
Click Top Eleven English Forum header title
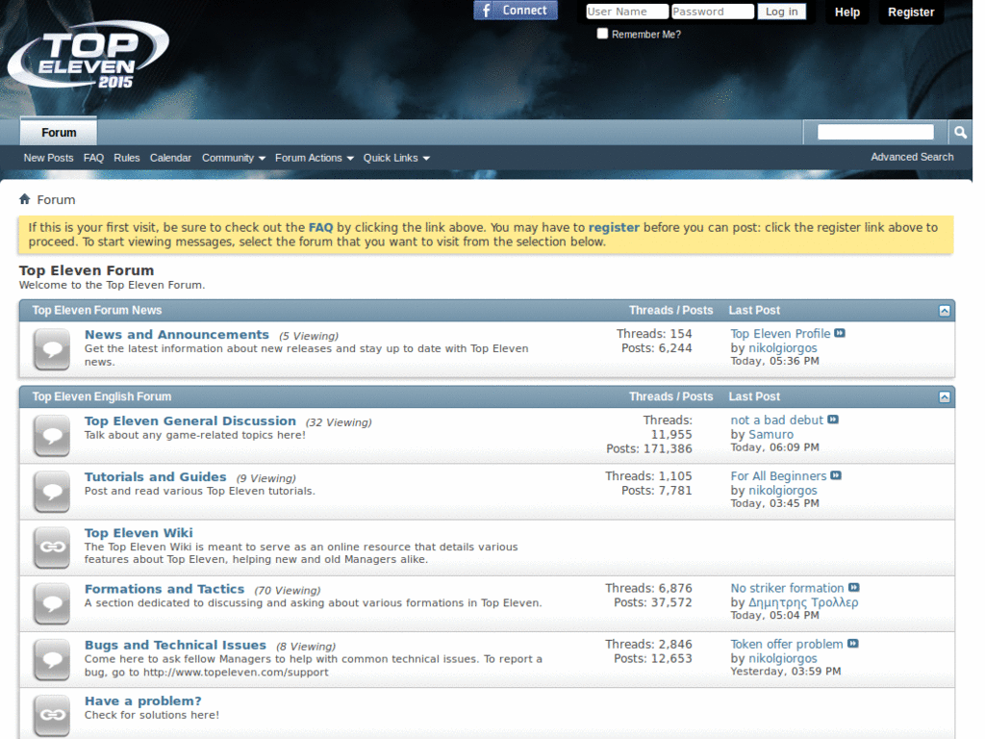pyautogui.click(x=101, y=397)
